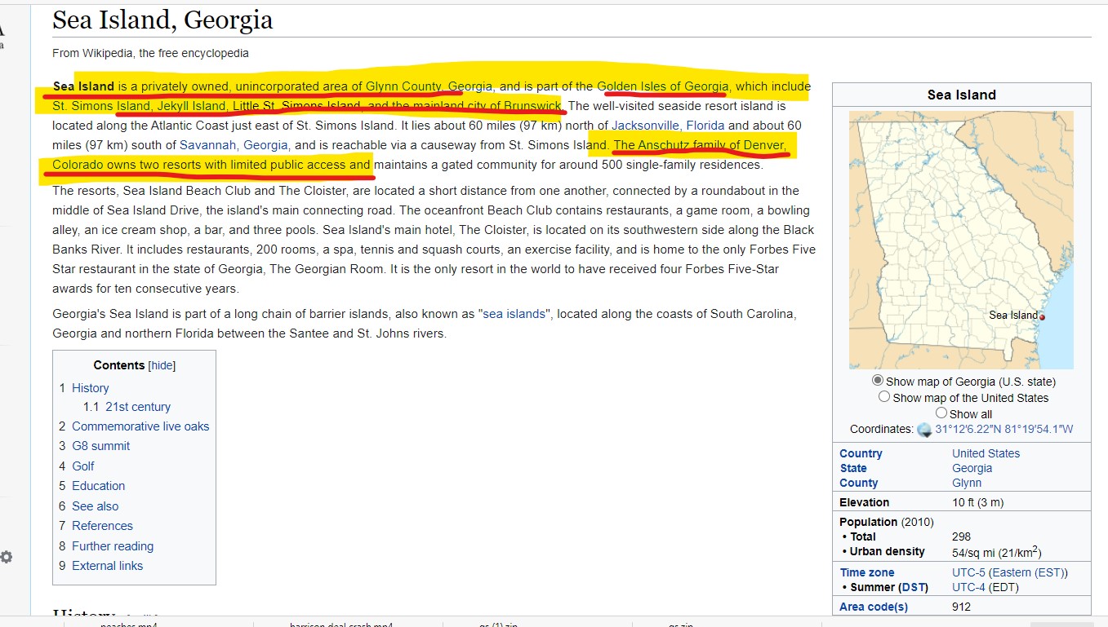Click the settings gear icon at left edge
The height and width of the screenshot is (627, 1108).
[x=6, y=557]
